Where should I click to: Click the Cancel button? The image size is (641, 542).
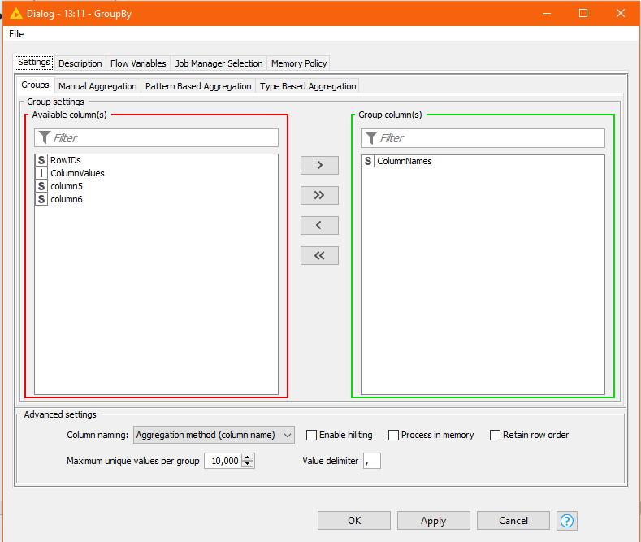click(513, 521)
